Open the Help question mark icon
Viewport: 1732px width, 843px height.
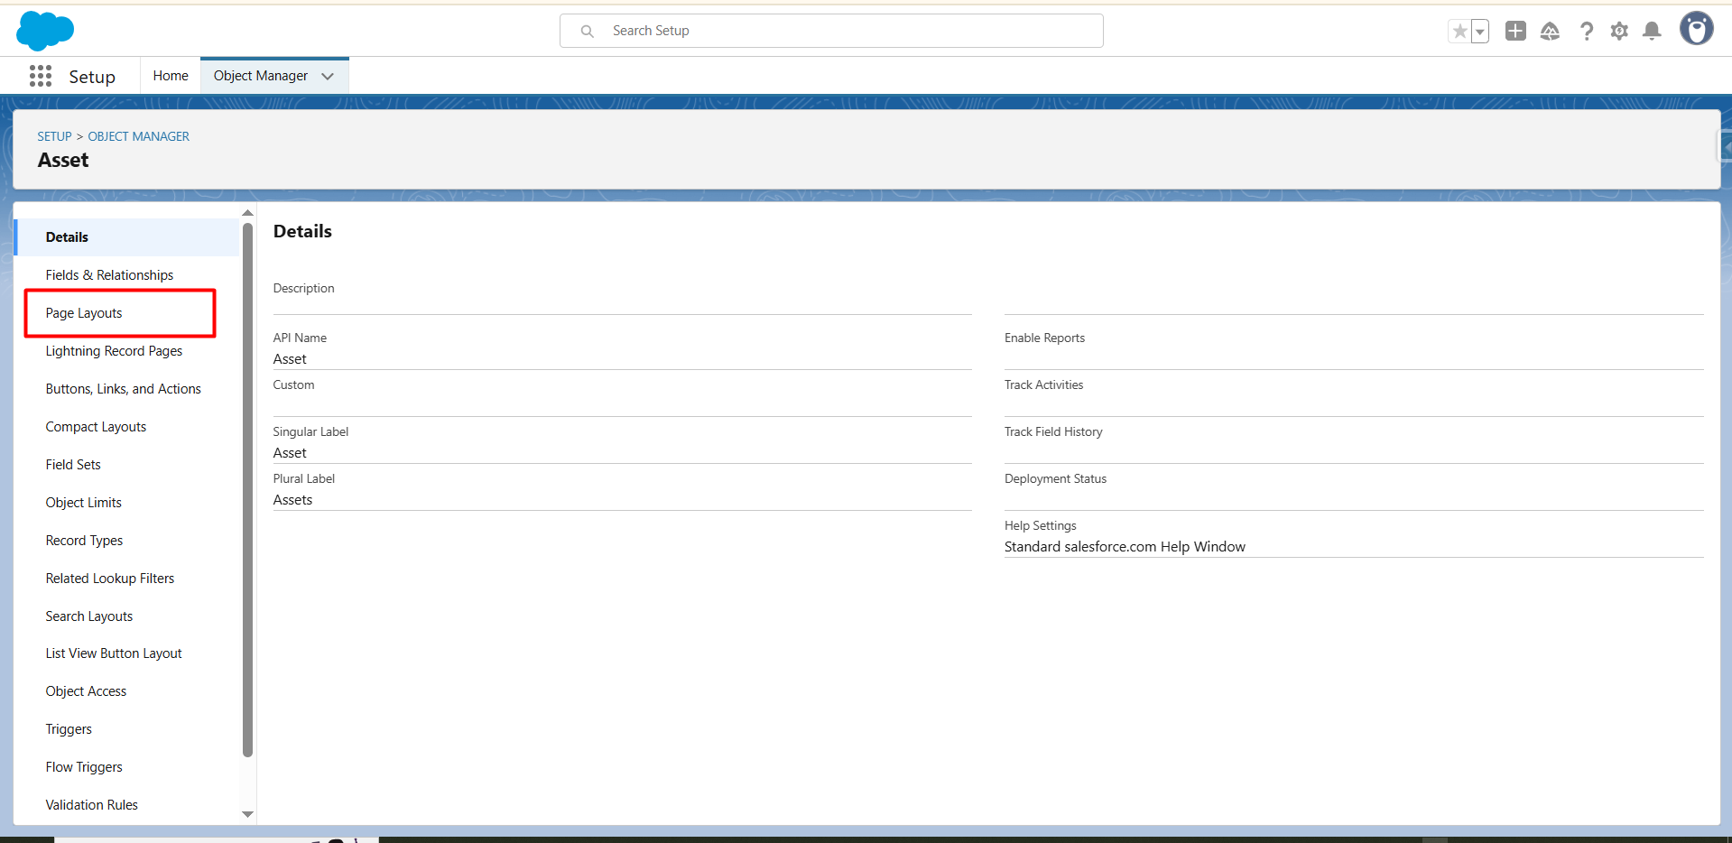click(x=1586, y=32)
